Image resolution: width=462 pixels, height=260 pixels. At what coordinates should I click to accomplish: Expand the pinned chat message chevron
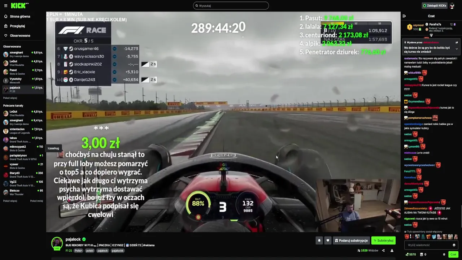457,49
